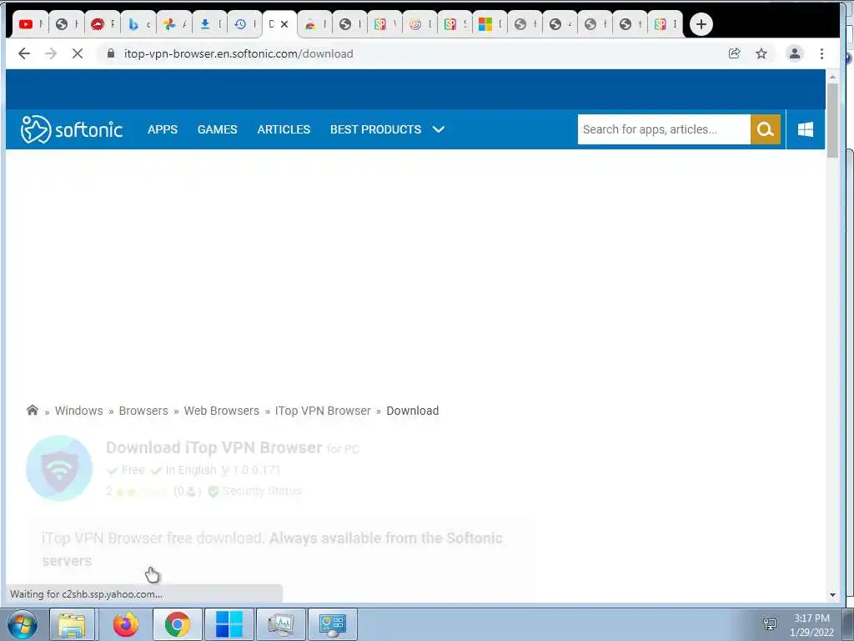854x641 pixels.
Task: Focus the Search for apps, articles field
Action: coord(664,129)
